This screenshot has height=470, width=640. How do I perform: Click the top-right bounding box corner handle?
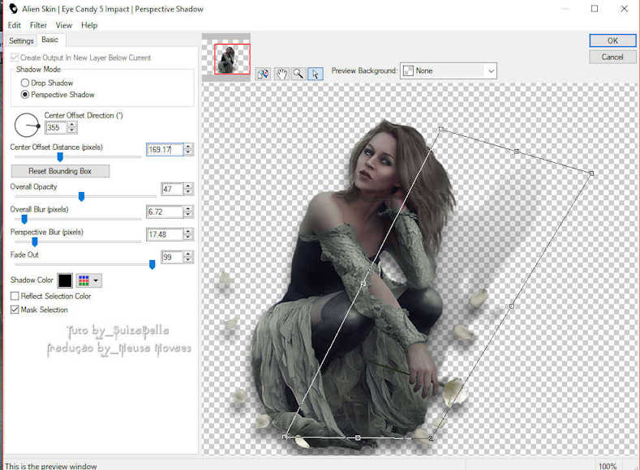pyautogui.click(x=591, y=173)
